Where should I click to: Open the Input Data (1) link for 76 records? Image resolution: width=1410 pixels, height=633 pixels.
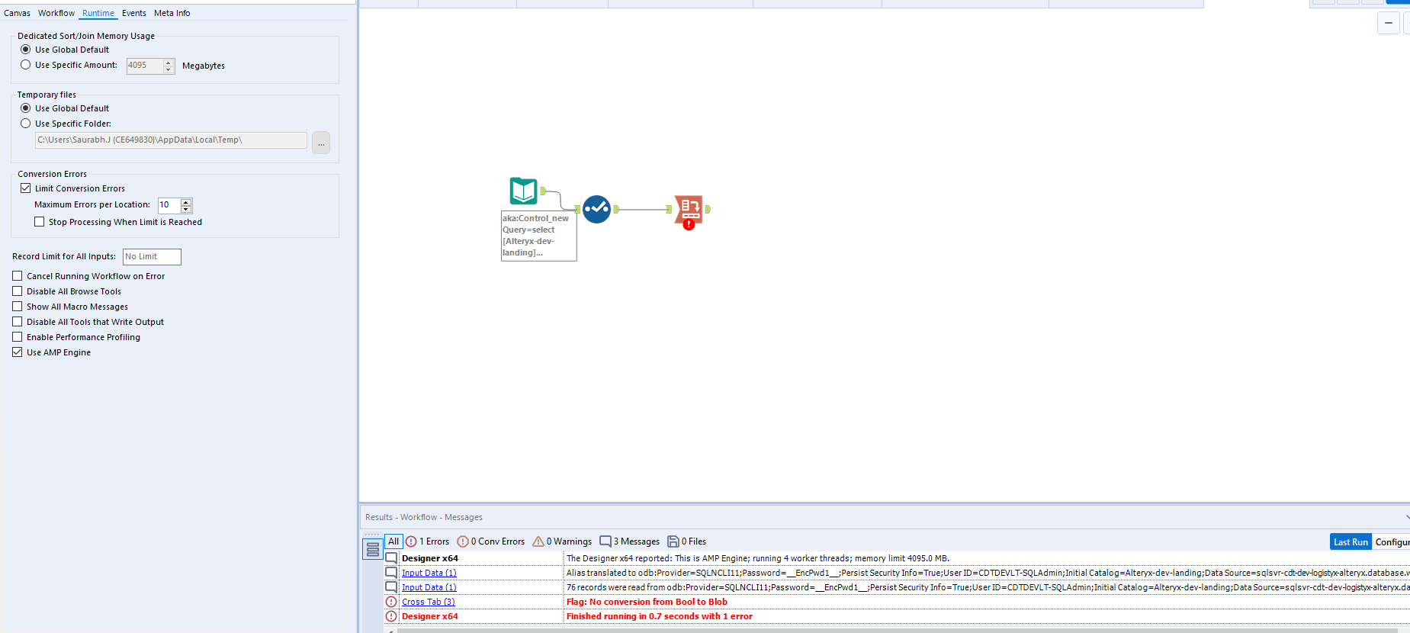[x=429, y=587]
